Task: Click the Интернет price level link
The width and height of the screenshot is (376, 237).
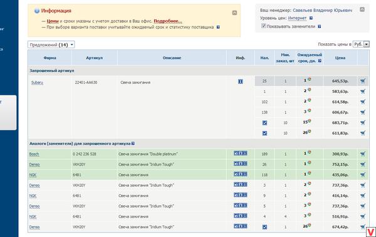Action: click(x=297, y=18)
